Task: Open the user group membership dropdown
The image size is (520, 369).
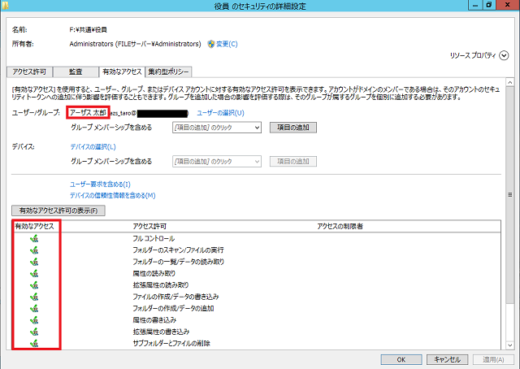Action: 216,128
